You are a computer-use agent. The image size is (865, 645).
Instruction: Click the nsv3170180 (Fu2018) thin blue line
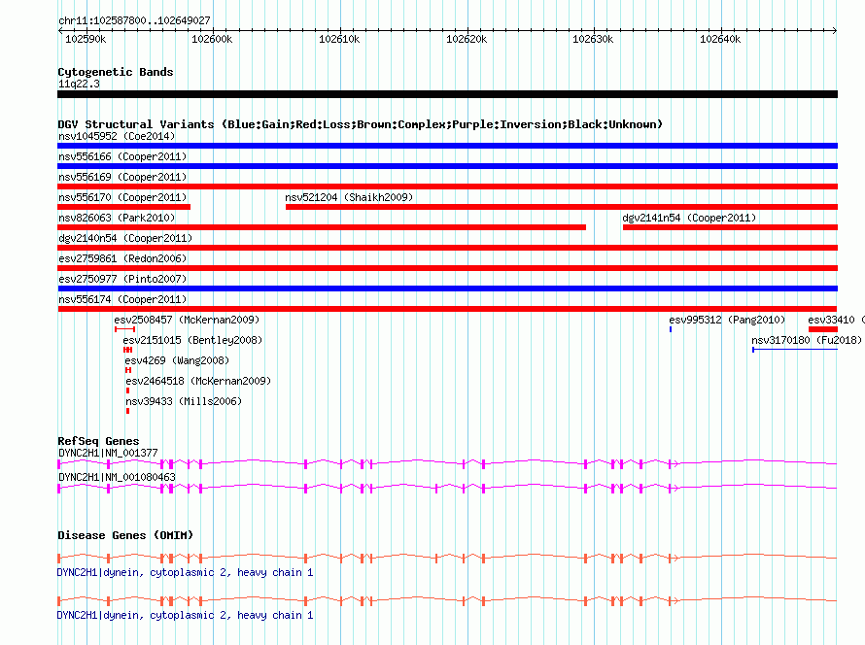pos(795,350)
